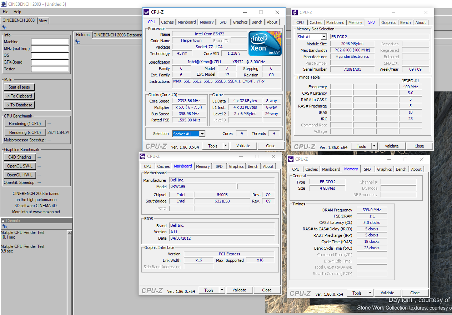
Task: Click the OS input field
Action: click(x=50, y=55)
